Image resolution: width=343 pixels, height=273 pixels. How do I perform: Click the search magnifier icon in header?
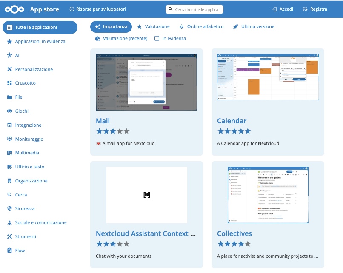[x=171, y=9]
